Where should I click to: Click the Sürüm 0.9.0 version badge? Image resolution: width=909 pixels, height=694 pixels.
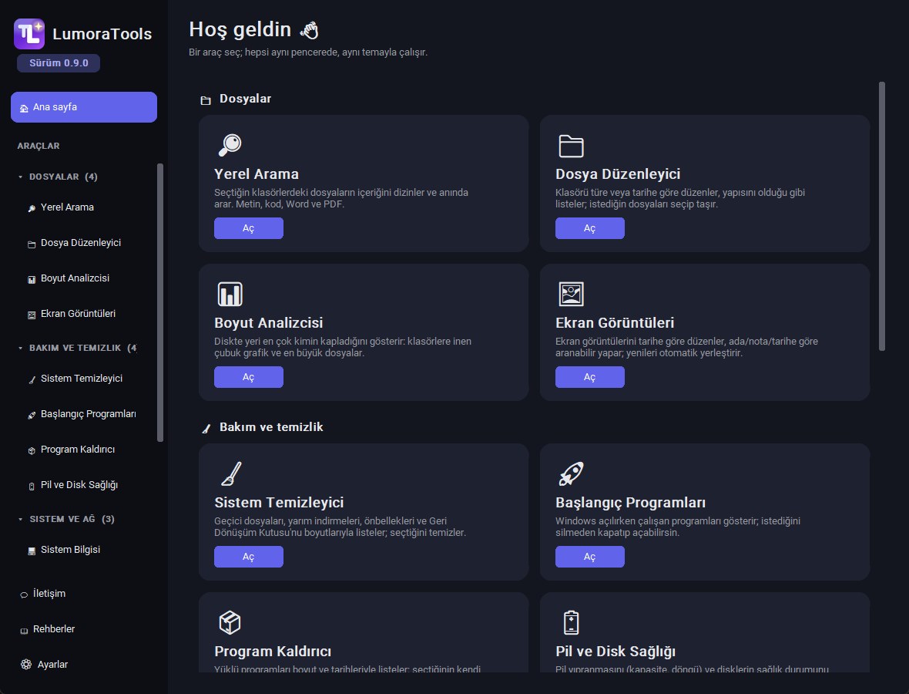click(59, 63)
